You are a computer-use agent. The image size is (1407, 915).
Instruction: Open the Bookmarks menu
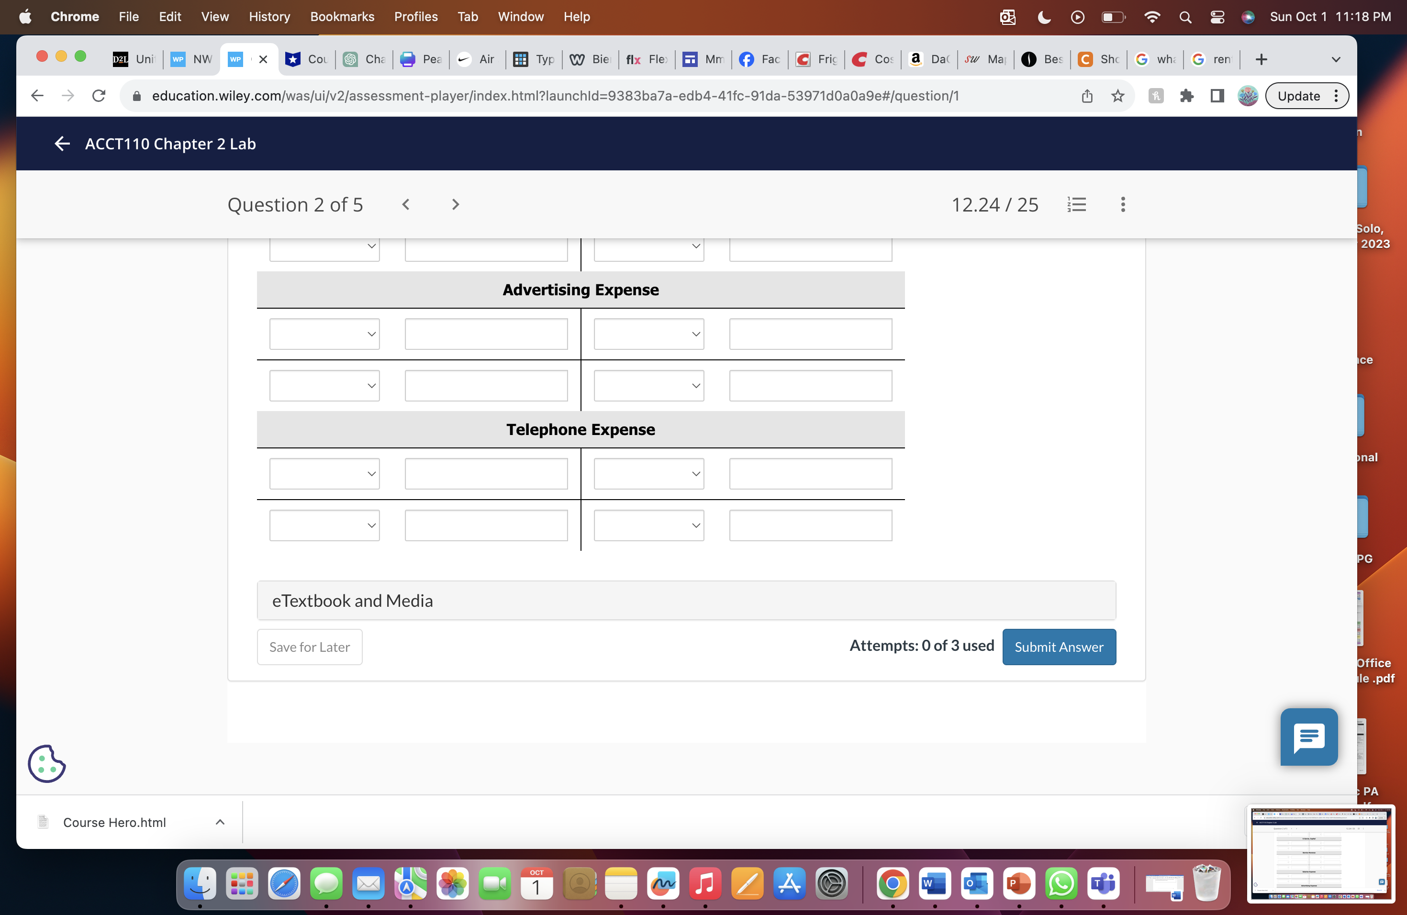(342, 17)
